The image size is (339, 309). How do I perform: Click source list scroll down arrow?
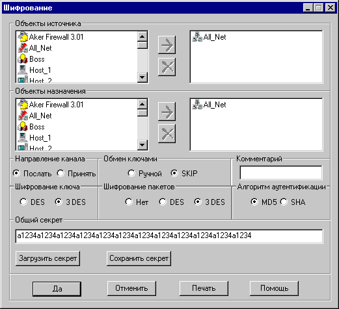(x=142, y=77)
